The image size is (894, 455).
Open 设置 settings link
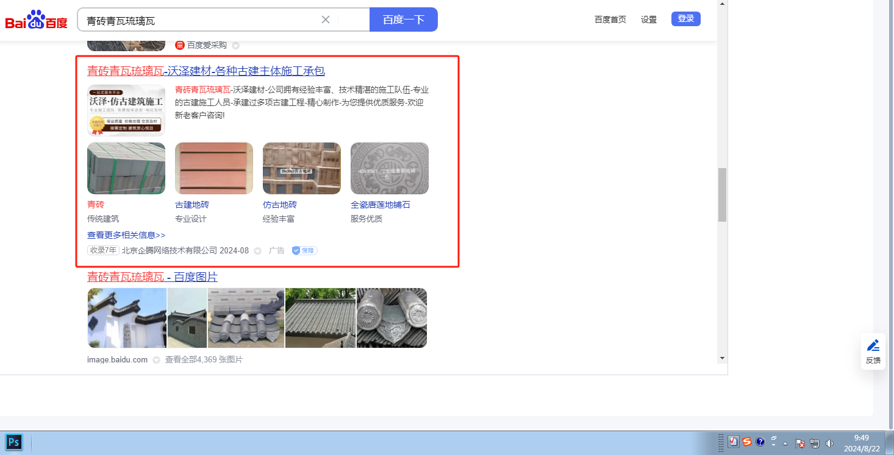tap(649, 19)
